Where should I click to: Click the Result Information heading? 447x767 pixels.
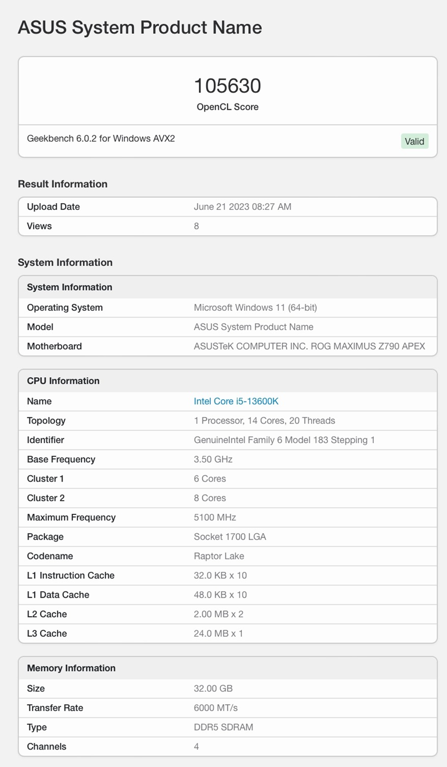[63, 184]
